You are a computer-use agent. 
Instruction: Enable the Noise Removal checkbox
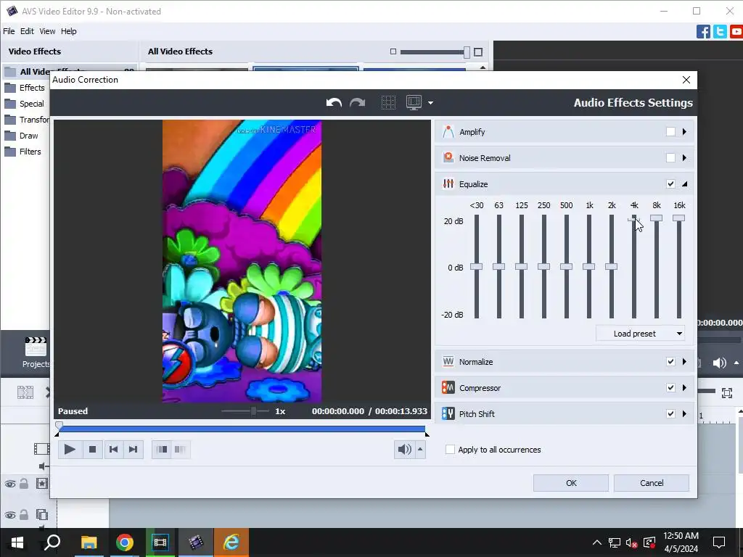tap(670, 157)
